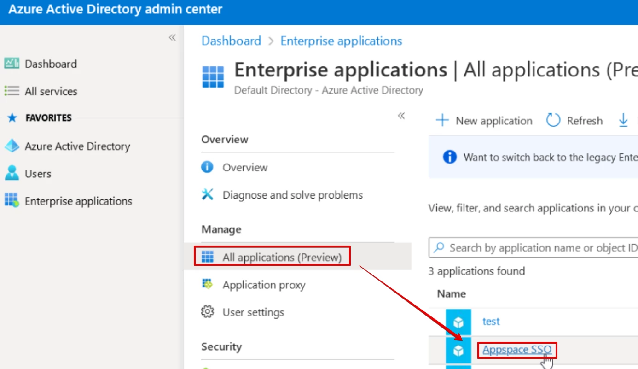Focus the Search by application name field

534,247
